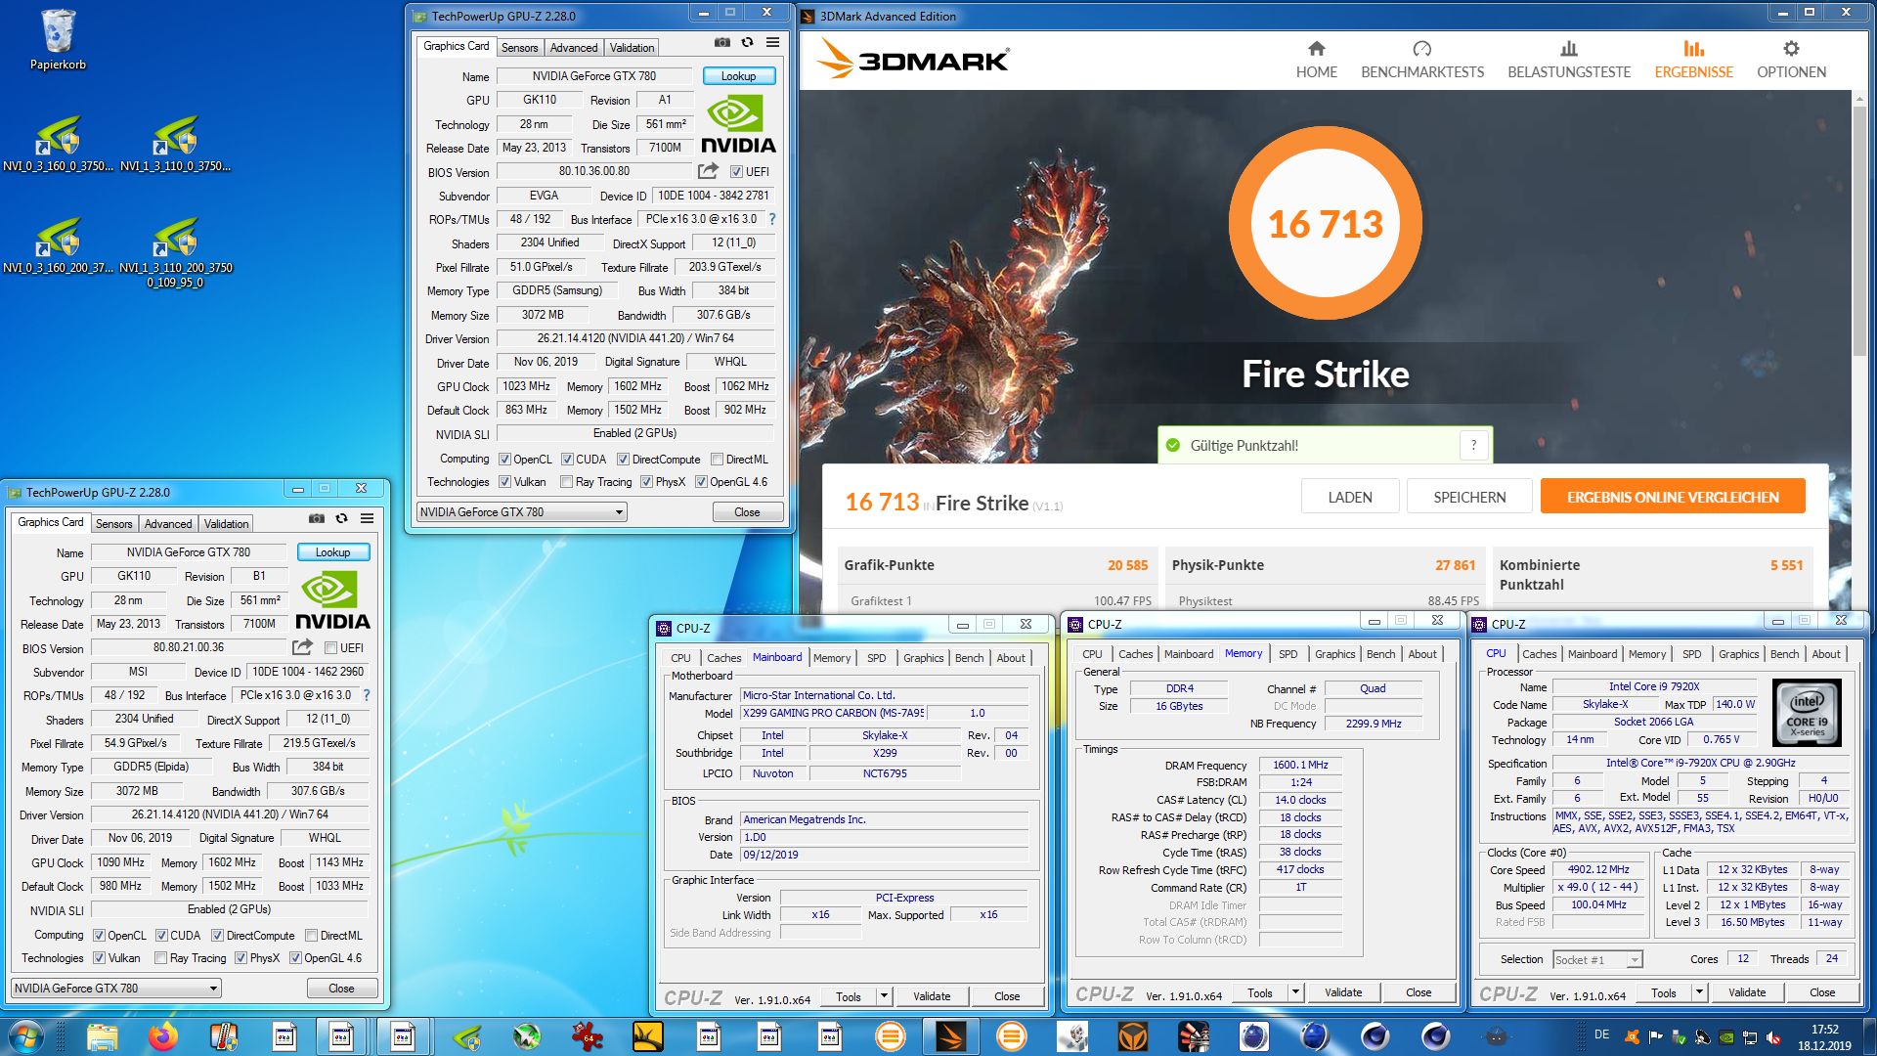Switch to Sensors tab in upper GPU-Z
The image size is (1877, 1056).
click(x=519, y=47)
